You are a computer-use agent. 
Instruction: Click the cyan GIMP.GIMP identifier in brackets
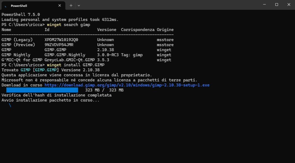[46, 70]
